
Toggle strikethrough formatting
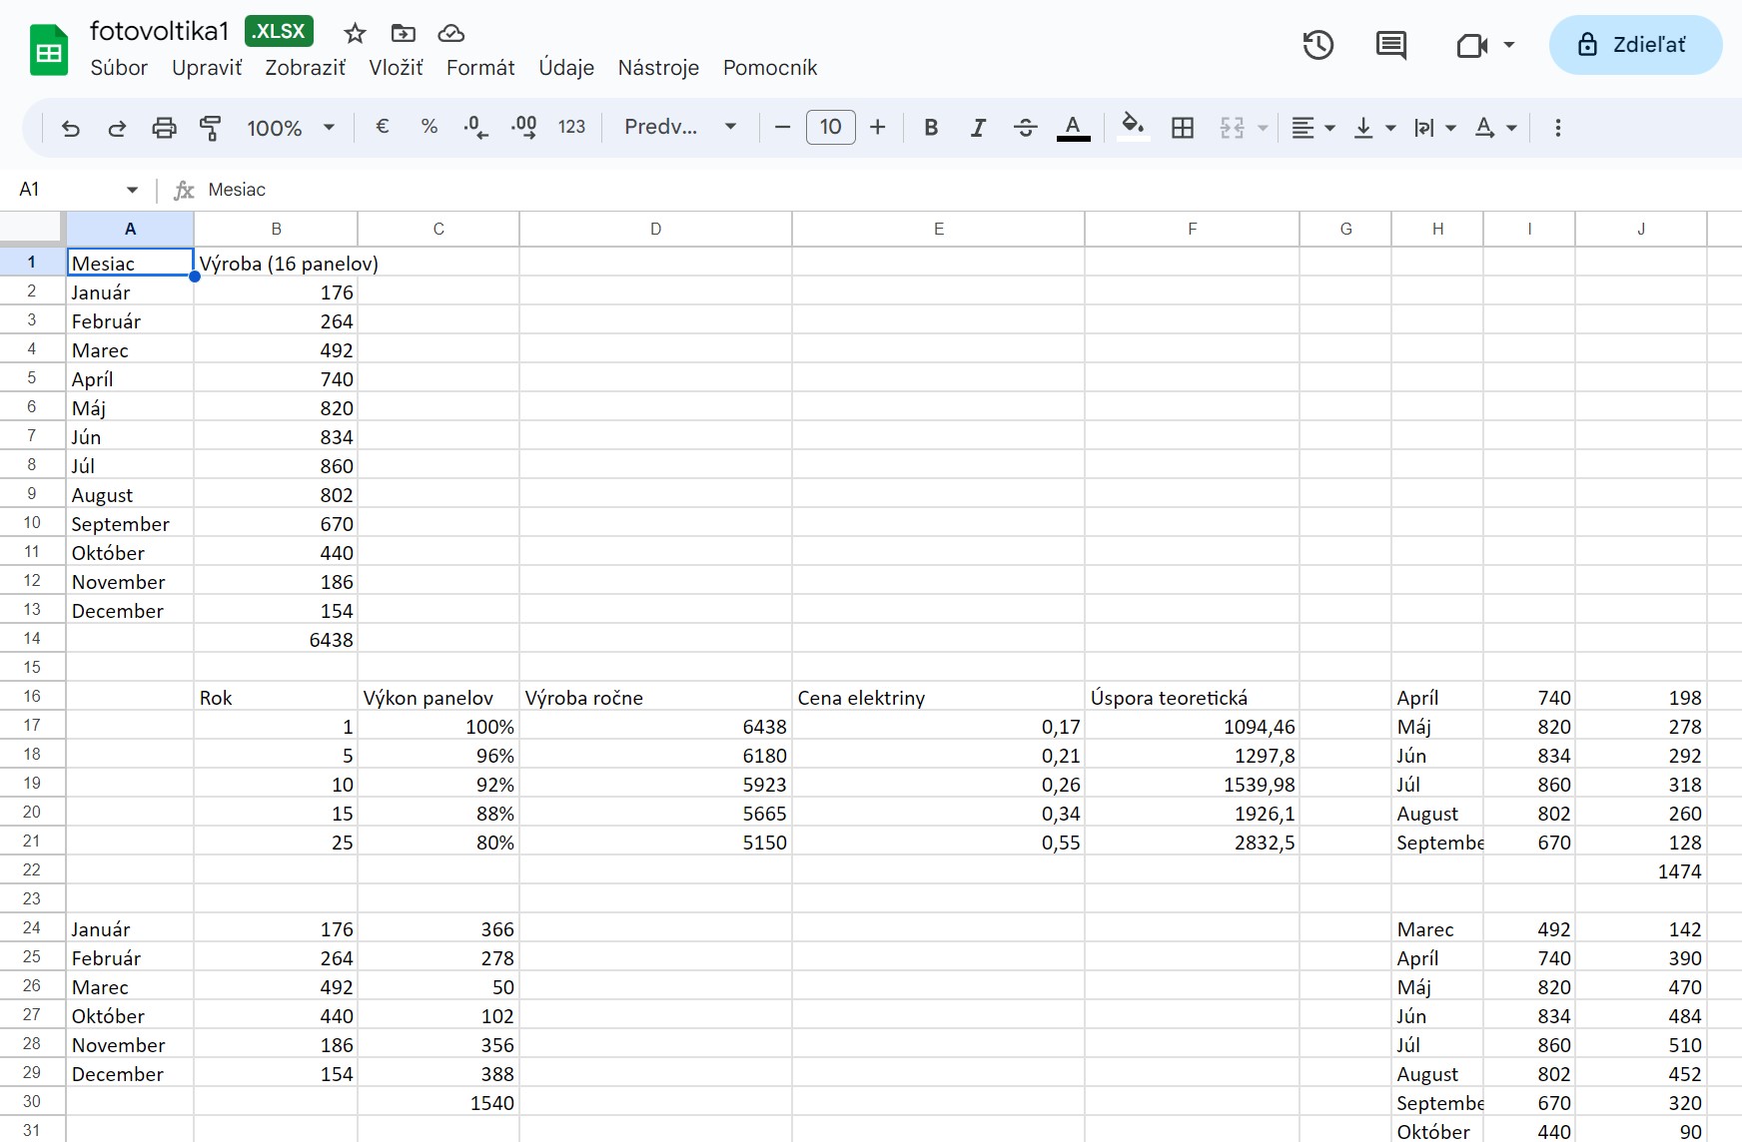(x=1025, y=128)
